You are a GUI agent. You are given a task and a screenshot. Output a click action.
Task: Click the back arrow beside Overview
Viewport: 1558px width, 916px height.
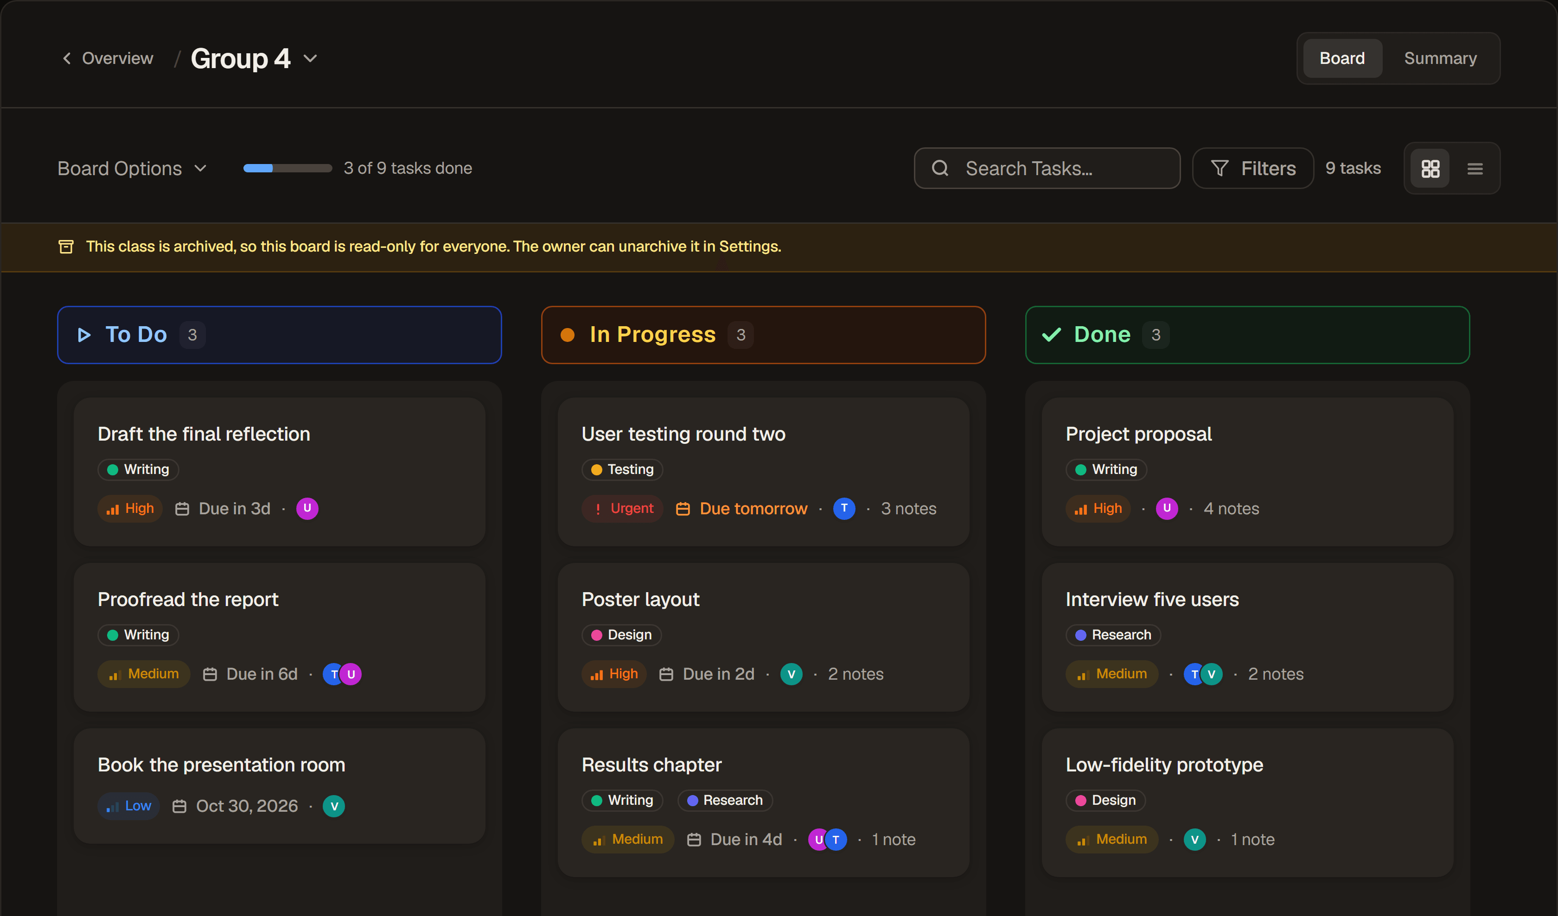[67, 58]
